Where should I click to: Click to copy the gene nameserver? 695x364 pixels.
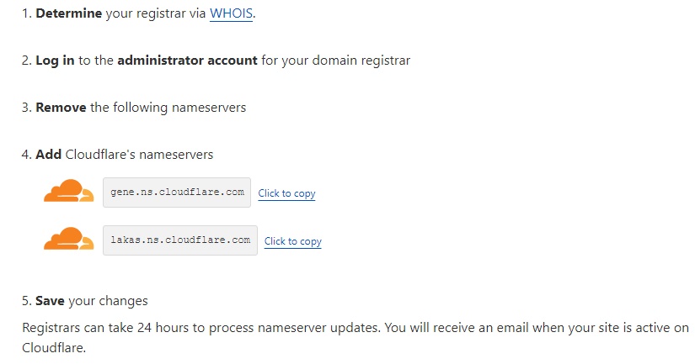click(286, 193)
